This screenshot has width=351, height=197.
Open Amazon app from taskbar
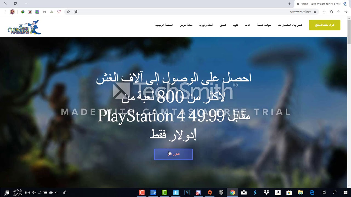pyautogui.click(x=278, y=193)
